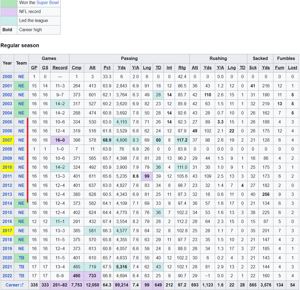300x290 pixels.
Task: Click the Fum column header
Action: [280, 68]
